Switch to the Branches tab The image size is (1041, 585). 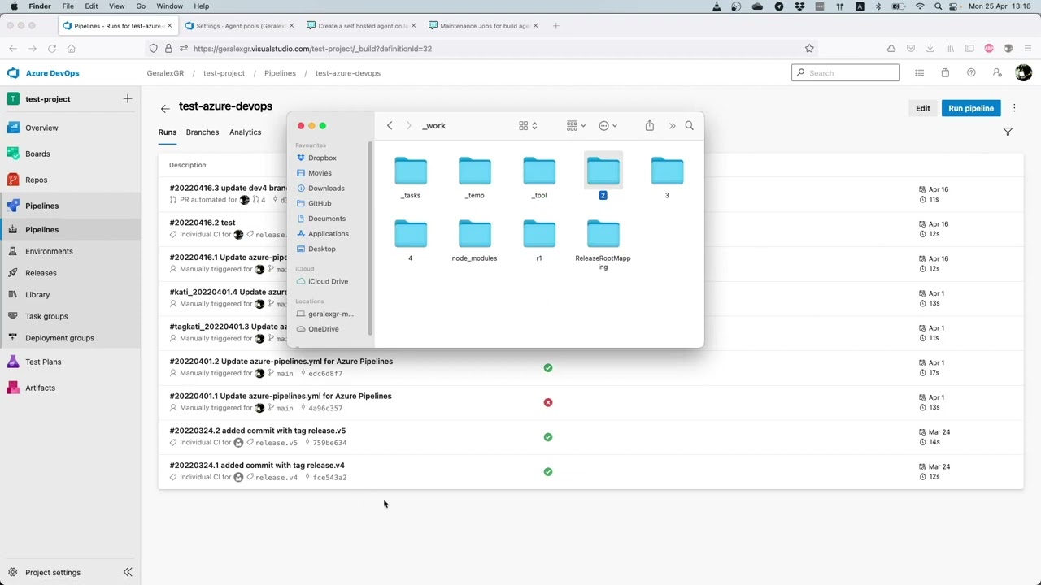(x=202, y=132)
